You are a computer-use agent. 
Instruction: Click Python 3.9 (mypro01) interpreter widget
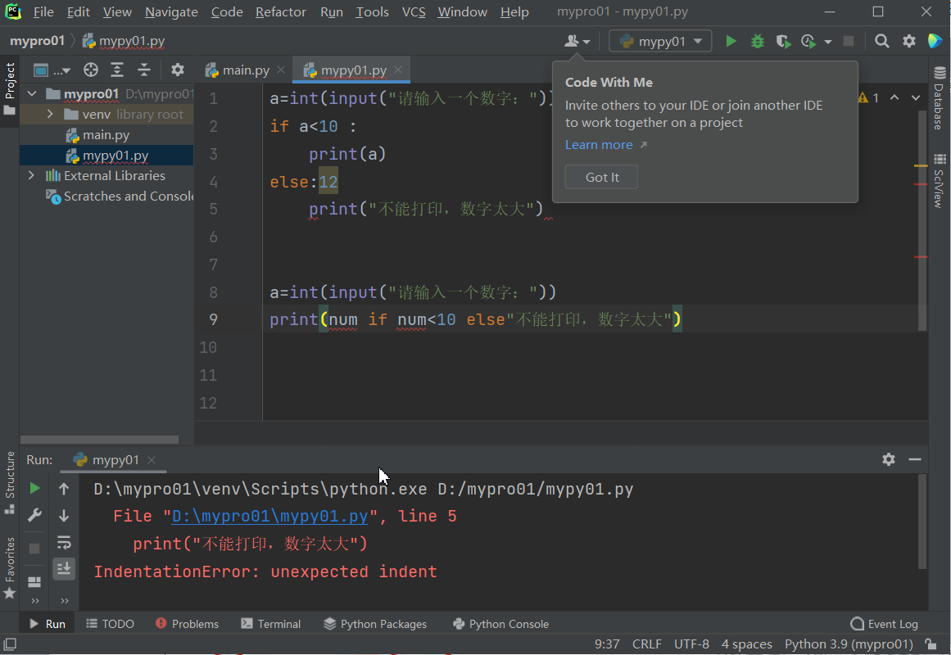click(x=849, y=644)
